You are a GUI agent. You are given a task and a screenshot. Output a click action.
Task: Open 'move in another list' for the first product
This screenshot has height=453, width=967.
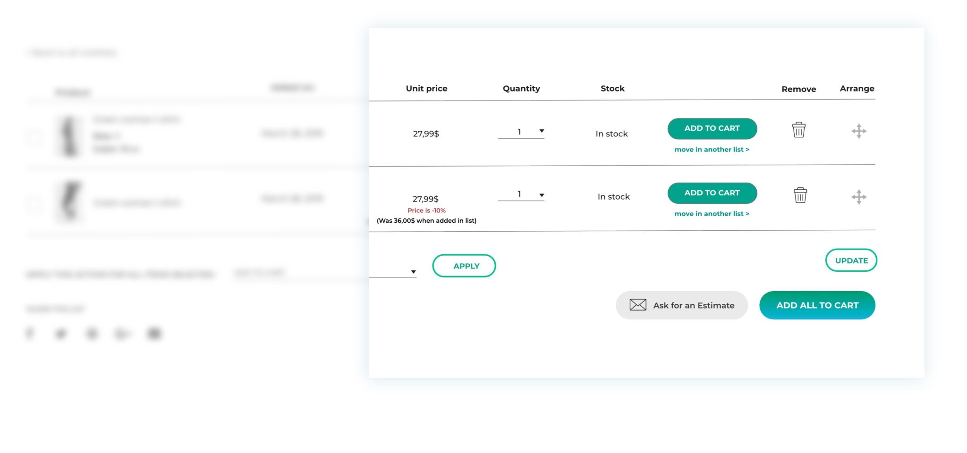tap(712, 149)
